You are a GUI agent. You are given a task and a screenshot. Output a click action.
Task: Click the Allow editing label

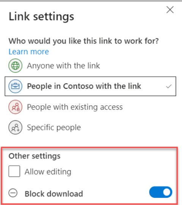coord(48,172)
